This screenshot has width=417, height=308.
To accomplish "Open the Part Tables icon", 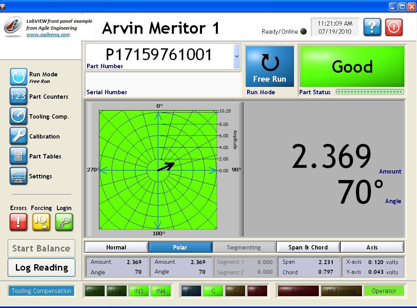I will [18, 156].
